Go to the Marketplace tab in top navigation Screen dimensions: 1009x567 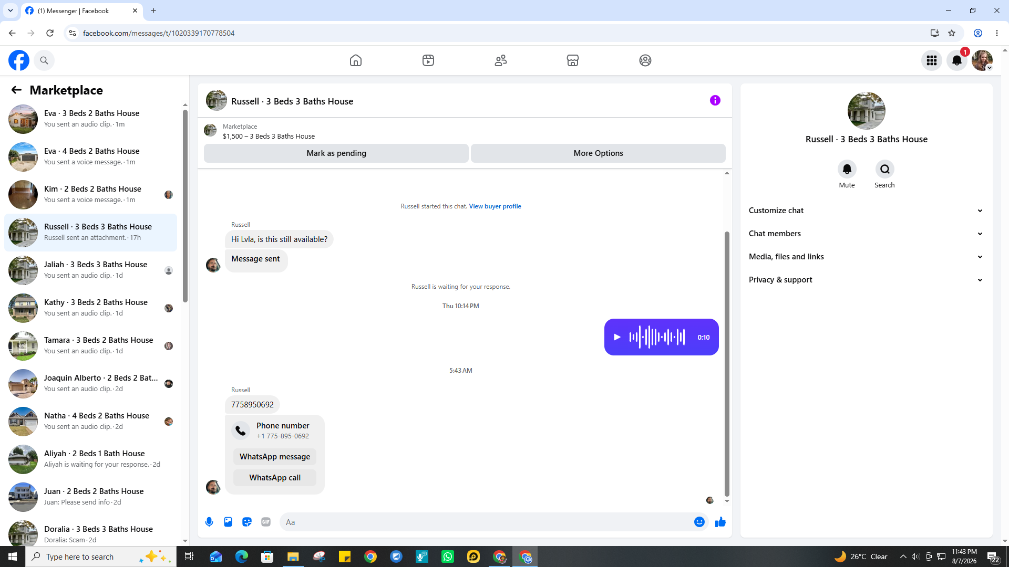[x=573, y=60]
